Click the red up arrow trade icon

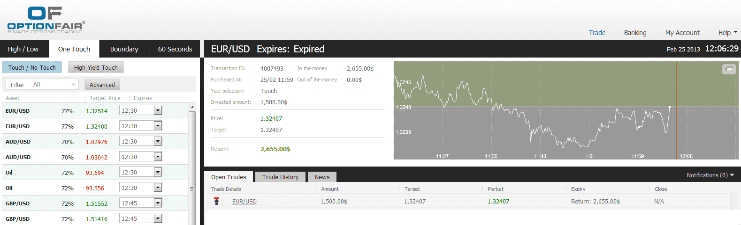coord(216,201)
